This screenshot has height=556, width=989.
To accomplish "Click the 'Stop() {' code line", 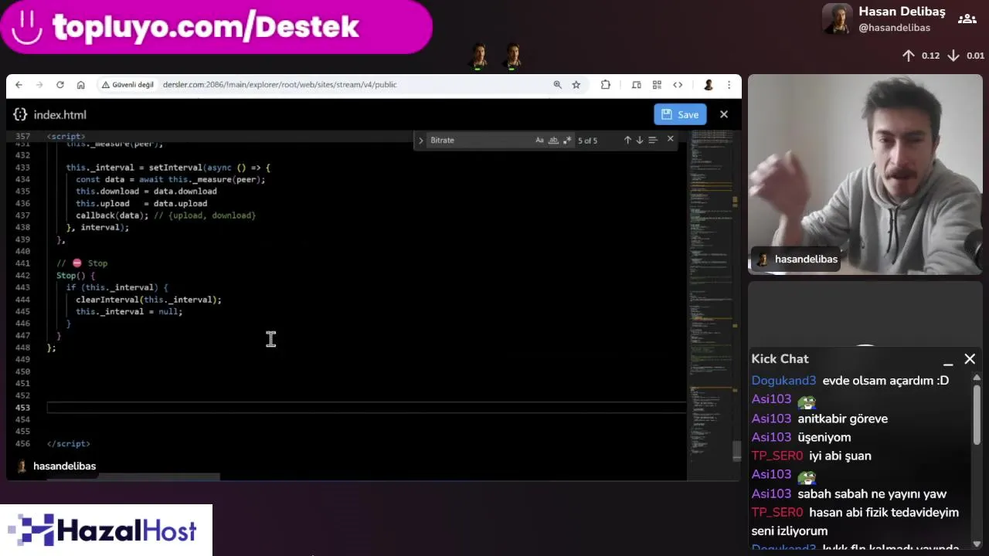I will (76, 276).
